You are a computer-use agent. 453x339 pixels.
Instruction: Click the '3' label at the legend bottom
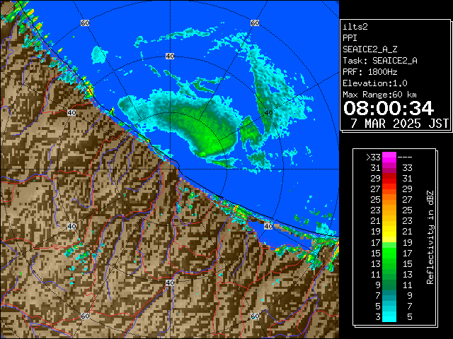[378, 317]
